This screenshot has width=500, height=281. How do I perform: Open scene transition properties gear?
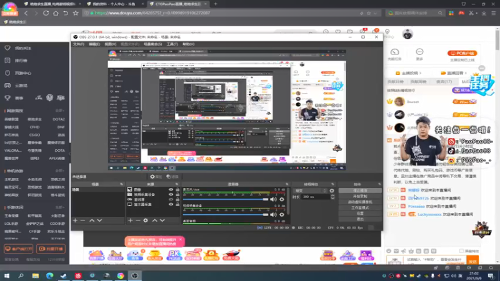[x=332, y=190]
